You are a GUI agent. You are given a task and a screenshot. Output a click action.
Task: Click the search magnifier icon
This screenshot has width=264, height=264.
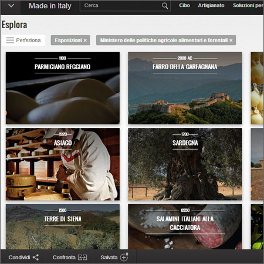[165, 6]
